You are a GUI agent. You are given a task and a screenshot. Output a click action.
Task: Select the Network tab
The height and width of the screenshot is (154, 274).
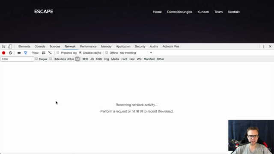tap(70, 47)
